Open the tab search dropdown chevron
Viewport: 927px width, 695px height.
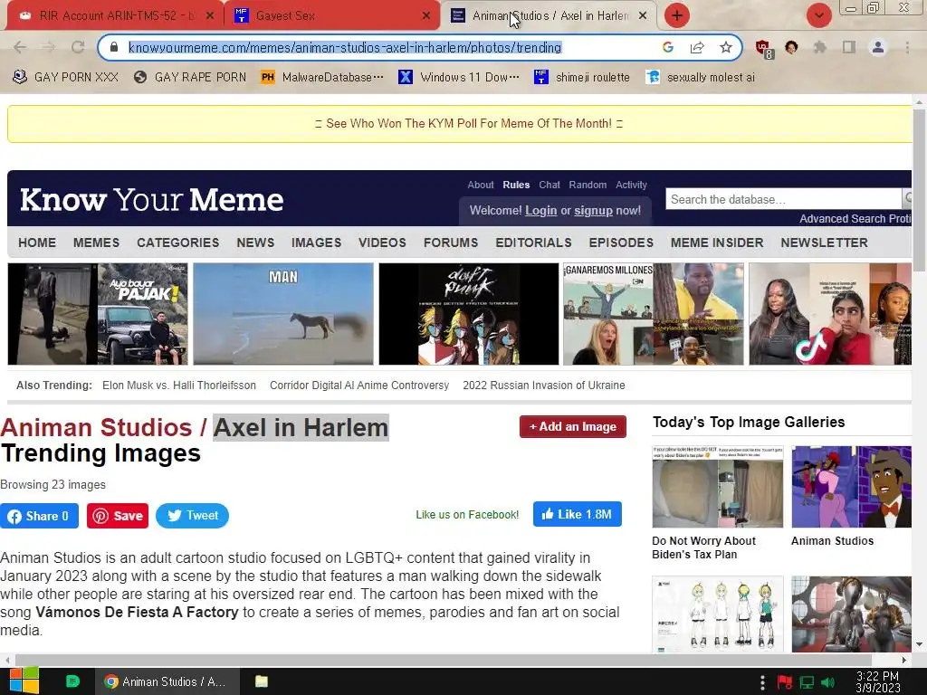[818, 15]
